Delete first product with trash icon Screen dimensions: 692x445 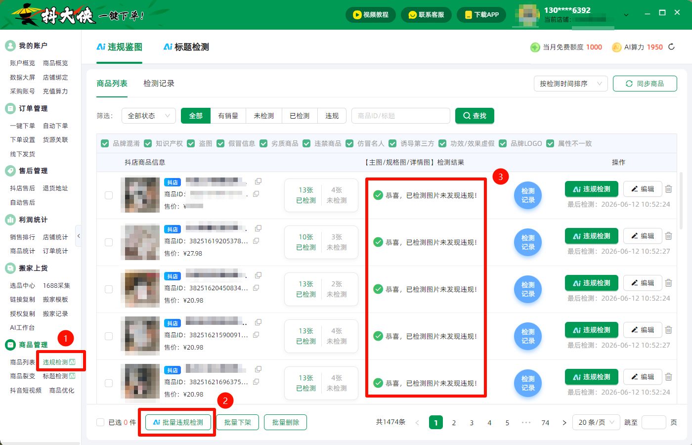[668, 189]
